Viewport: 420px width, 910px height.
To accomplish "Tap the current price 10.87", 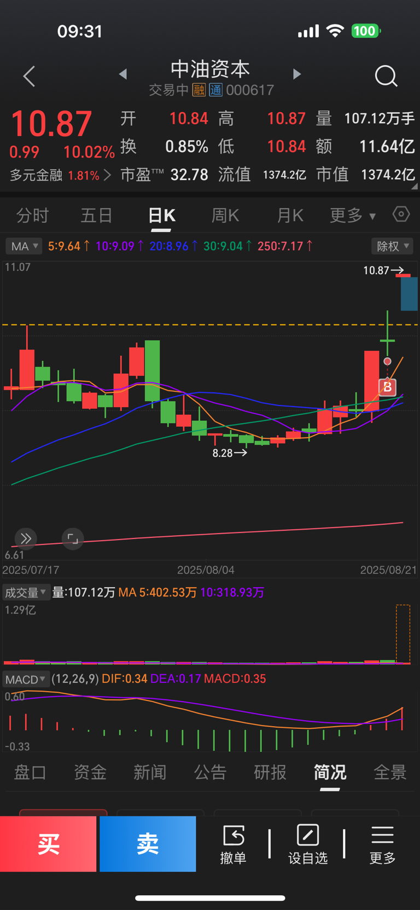I will click(51, 124).
